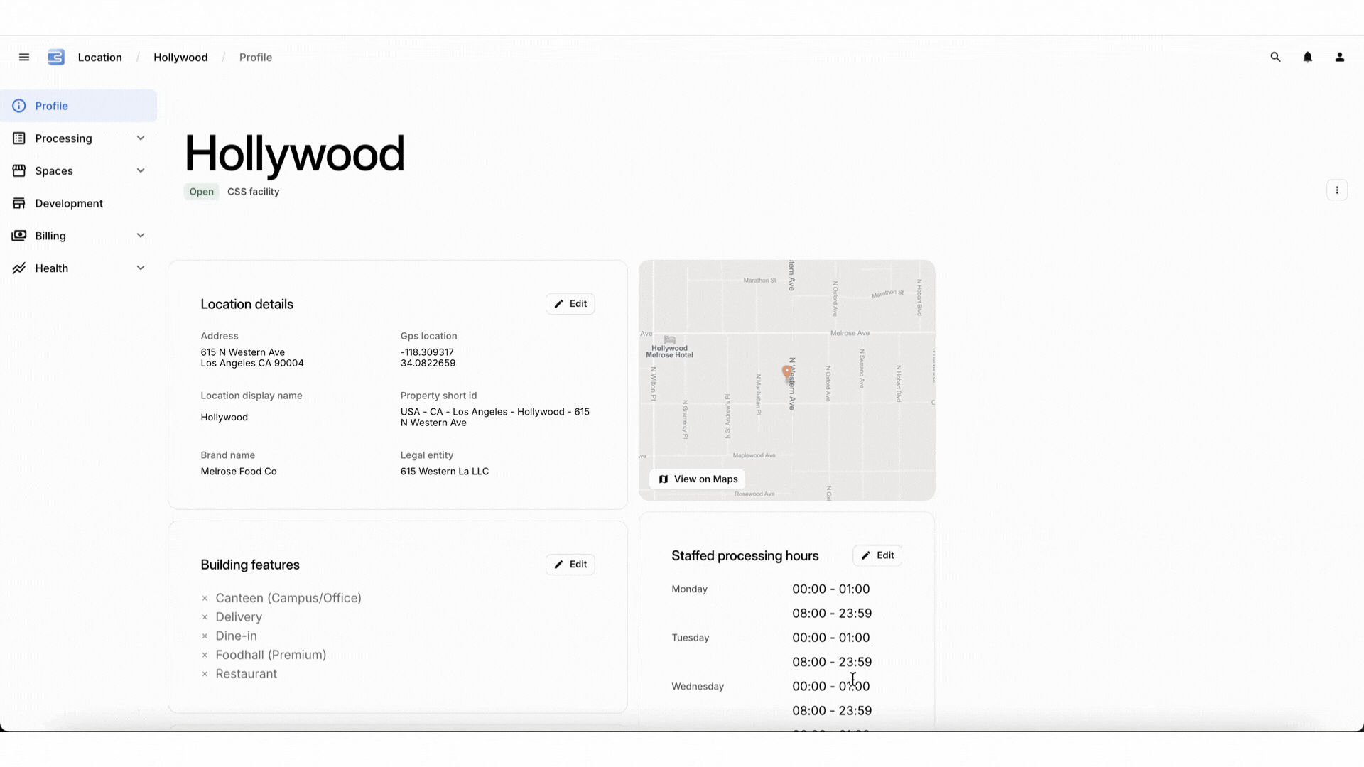
Task: Expand the Processing sidebar section
Action: 141,138
